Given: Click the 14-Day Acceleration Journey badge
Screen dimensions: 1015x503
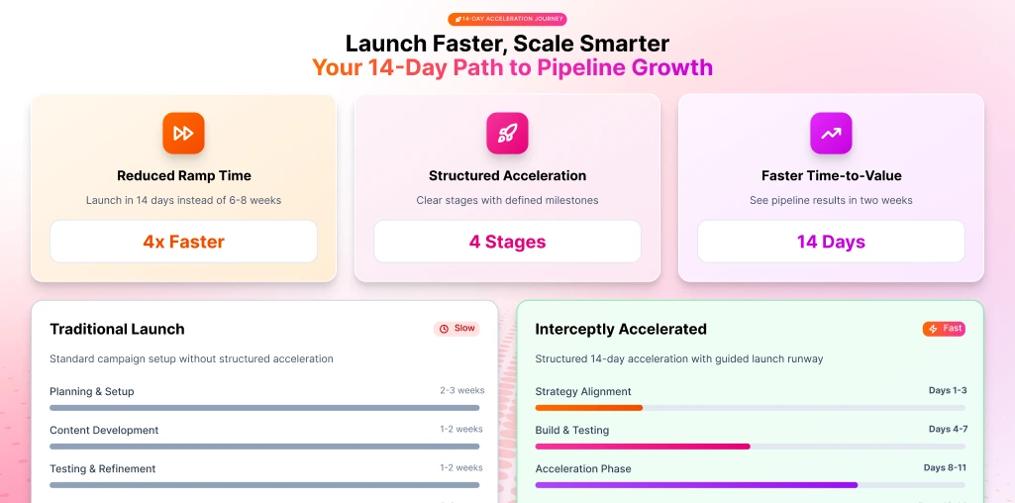Looking at the screenshot, I should pyautogui.click(x=507, y=19).
